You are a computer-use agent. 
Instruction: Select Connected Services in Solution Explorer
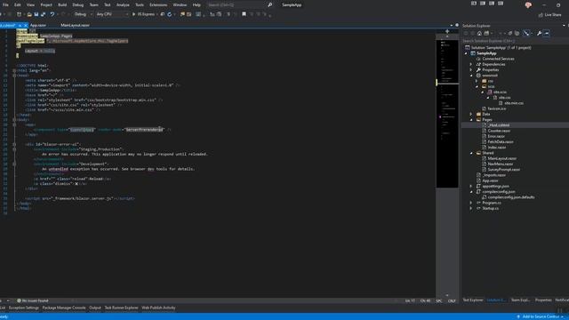pyautogui.click(x=498, y=59)
